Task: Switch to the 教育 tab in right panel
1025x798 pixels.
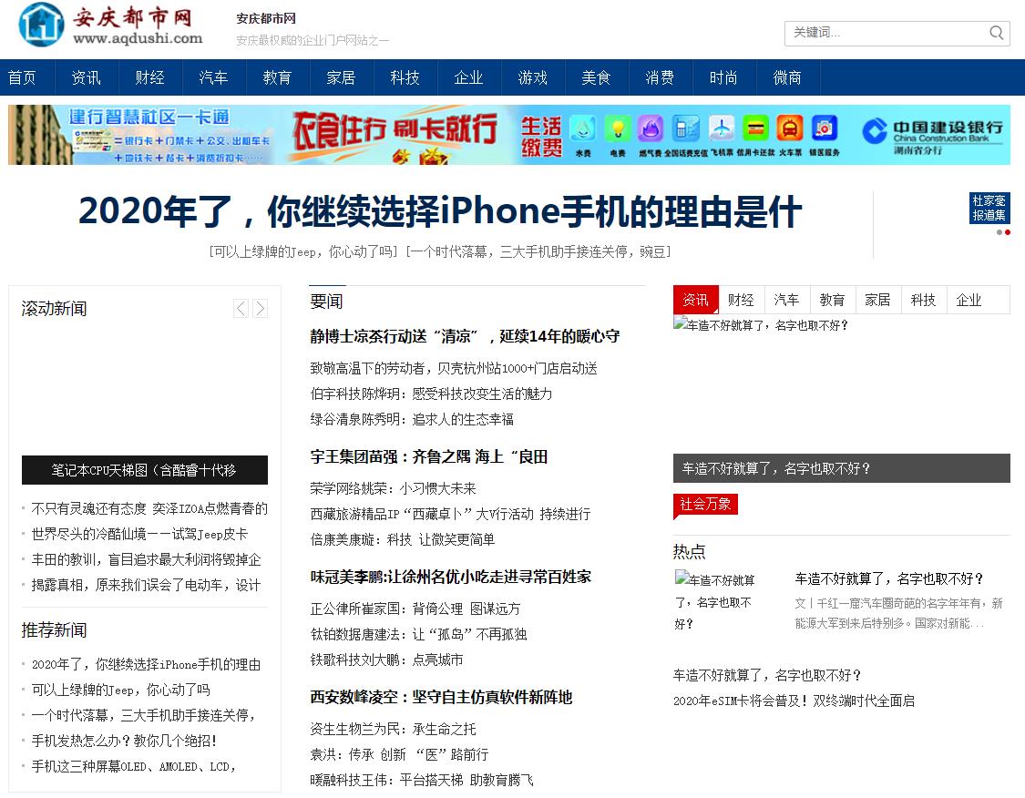Action: [833, 300]
